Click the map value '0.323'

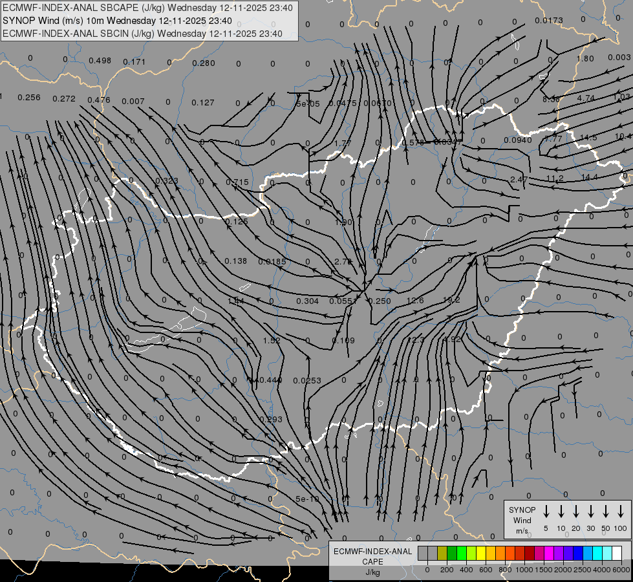166,180
